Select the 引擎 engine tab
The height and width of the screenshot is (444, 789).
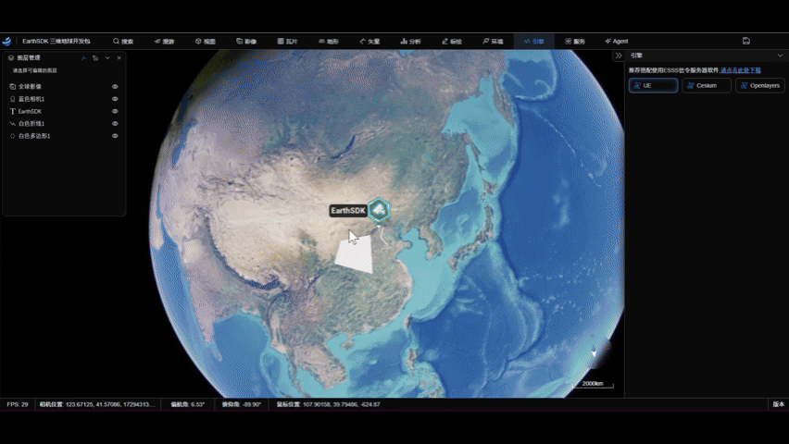534,42
